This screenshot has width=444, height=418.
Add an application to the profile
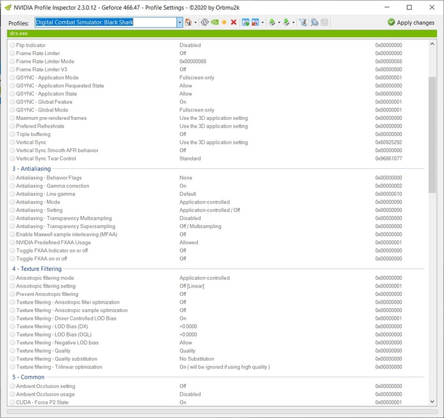point(245,22)
